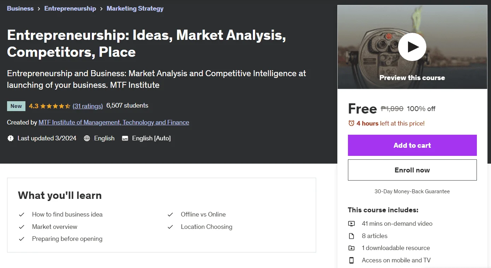Click the Enroll now button
The image size is (491, 268).
412,170
